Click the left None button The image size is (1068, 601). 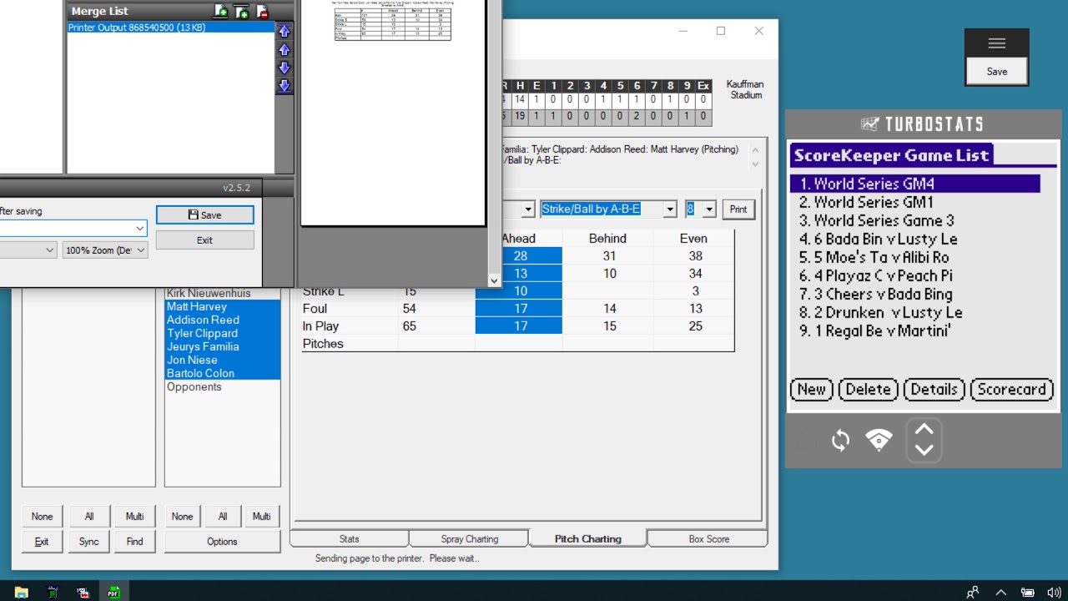click(42, 516)
